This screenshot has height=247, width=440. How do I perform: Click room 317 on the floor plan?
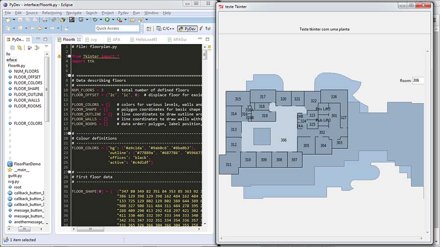click(263, 97)
